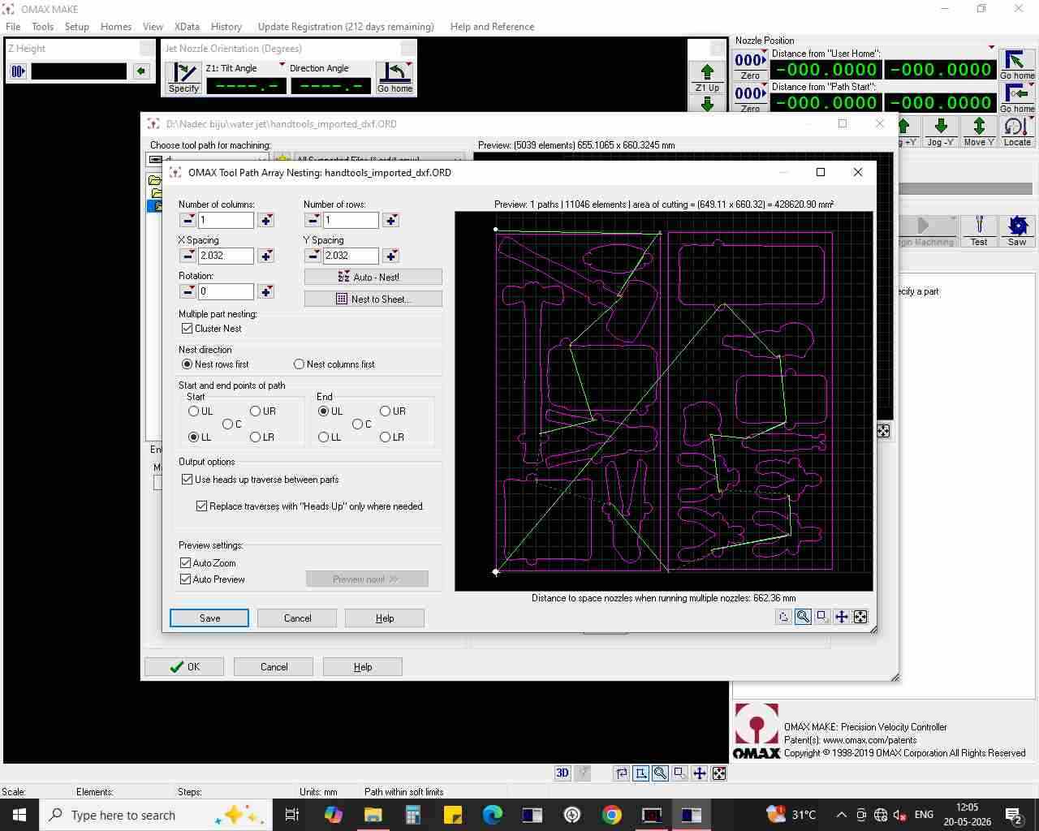Toggle Use heads up traverse between parts
This screenshot has width=1039, height=831.
[188, 480]
